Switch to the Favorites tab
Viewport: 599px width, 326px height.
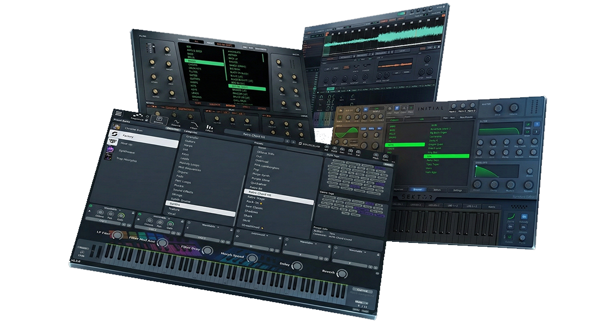(173, 129)
